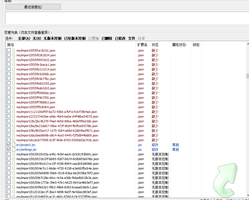Check the box for 0feab2cb5.json

coord(9,88)
